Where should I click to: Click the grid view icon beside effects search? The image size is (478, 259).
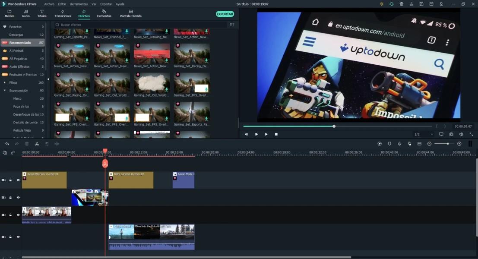tap(232, 25)
